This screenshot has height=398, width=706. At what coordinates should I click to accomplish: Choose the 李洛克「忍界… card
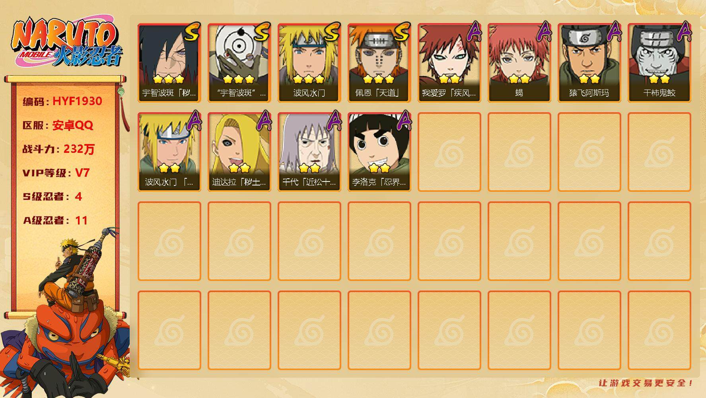tap(379, 152)
